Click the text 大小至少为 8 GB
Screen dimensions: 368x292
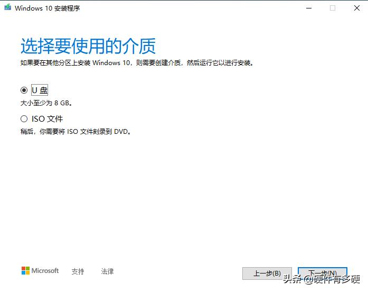tap(46, 103)
